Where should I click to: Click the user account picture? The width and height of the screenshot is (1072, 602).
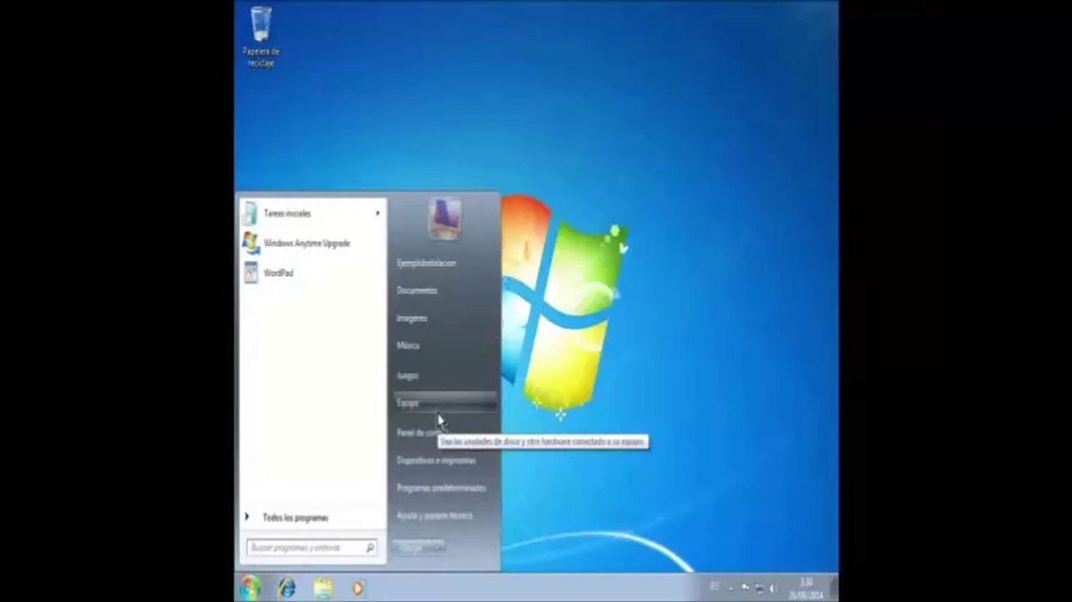coord(444,219)
